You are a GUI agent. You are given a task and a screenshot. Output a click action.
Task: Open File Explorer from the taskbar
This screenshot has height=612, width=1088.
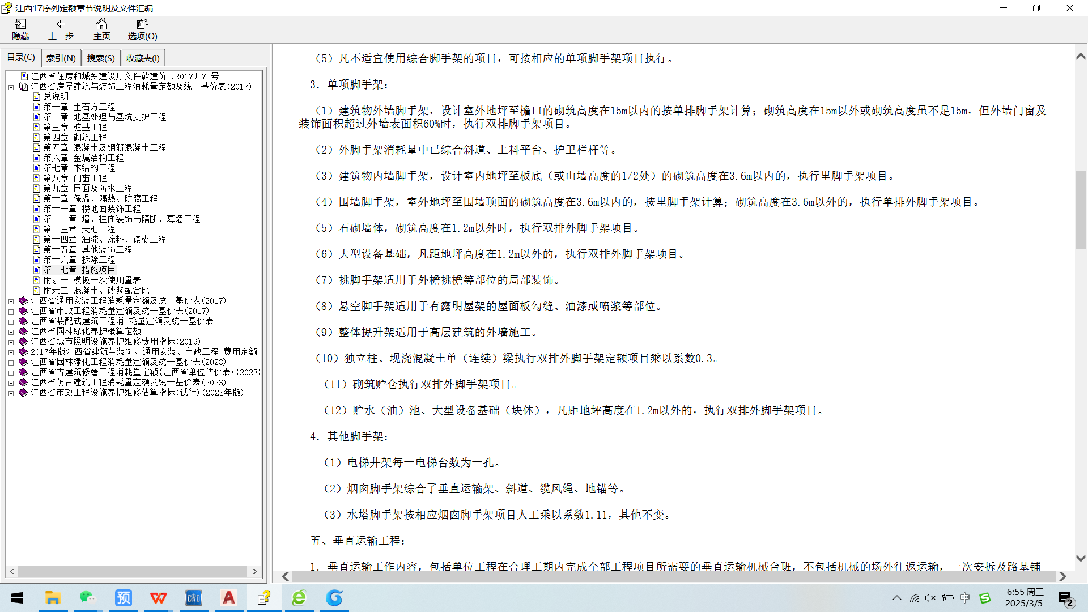tap(53, 598)
